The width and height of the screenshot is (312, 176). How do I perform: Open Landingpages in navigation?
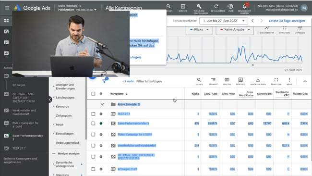(65, 98)
